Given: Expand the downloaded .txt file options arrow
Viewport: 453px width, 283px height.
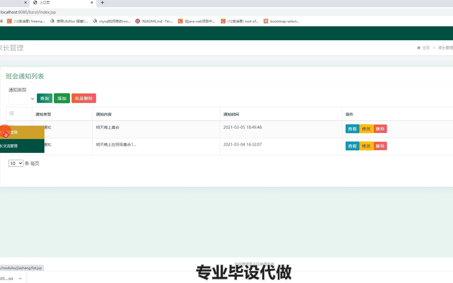Looking at the screenshot, I should [20, 279].
